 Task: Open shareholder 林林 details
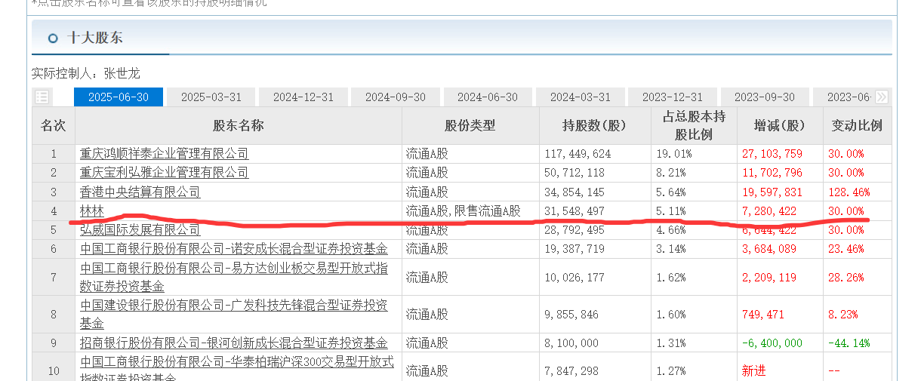pos(91,211)
